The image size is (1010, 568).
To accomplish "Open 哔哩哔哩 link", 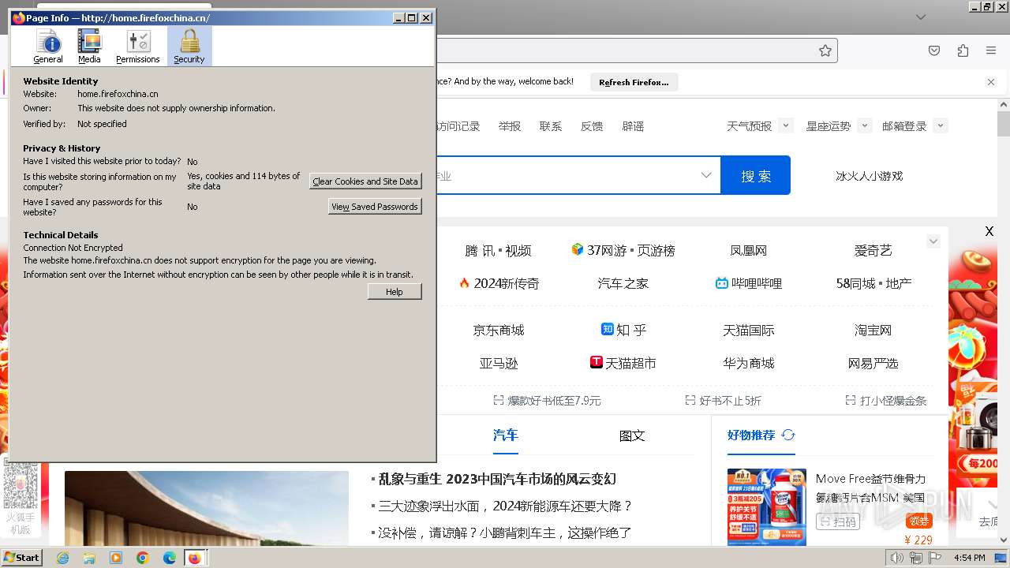I will [x=749, y=283].
